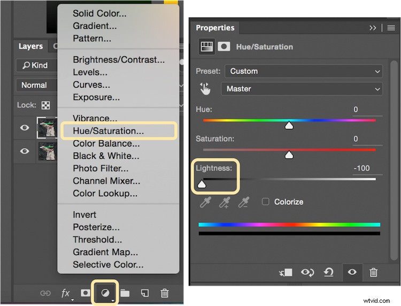Click the new group folder icon

click(x=125, y=293)
